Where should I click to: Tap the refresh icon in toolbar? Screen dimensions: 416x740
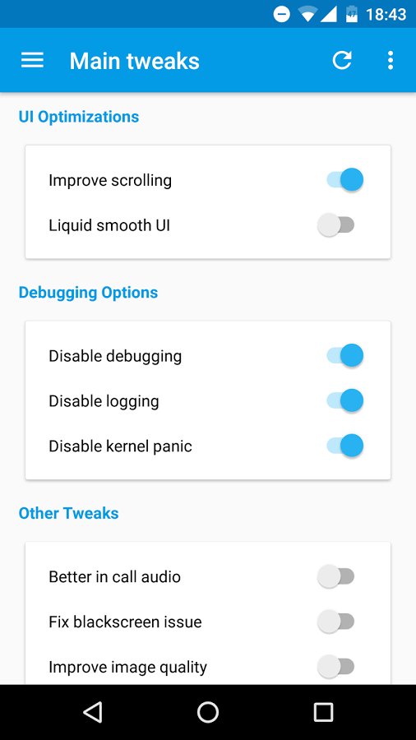pyautogui.click(x=342, y=60)
